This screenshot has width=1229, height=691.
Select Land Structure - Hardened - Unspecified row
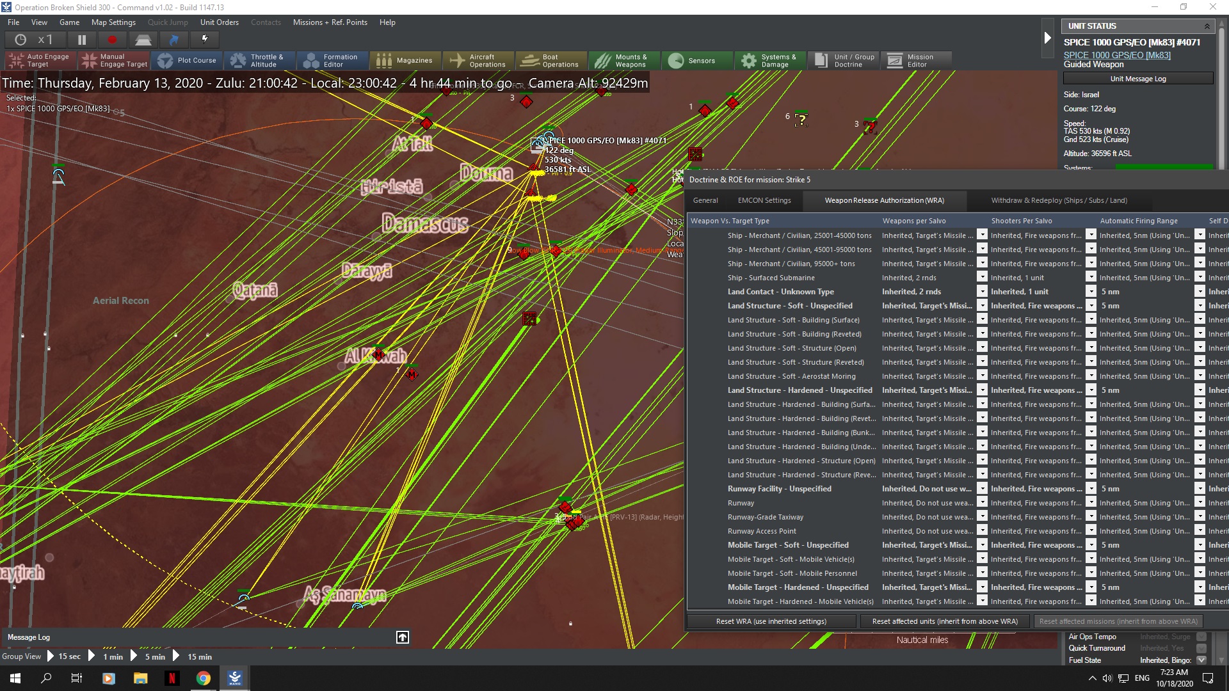click(x=958, y=390)
